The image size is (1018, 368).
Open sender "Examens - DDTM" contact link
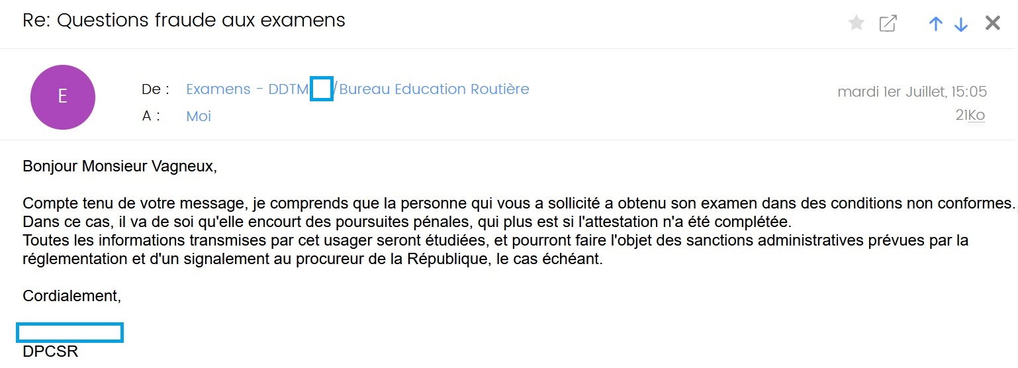click(248, 89)
